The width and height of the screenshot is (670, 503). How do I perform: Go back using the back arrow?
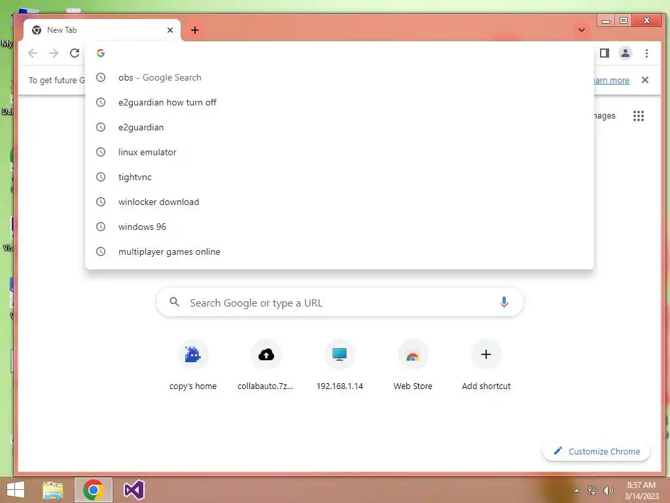tap(33, 53)
